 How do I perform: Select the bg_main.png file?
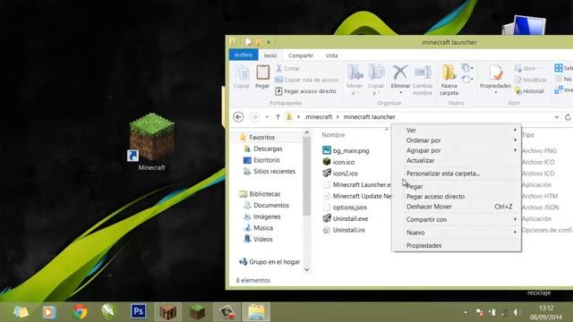tap(346, 150)
